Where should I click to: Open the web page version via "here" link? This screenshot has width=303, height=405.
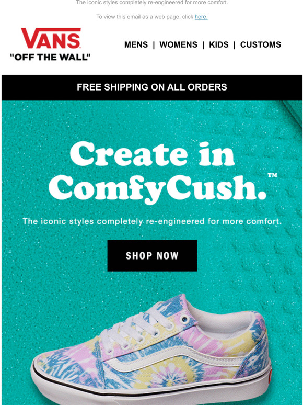pyautogui.click(x=201, y=17)
